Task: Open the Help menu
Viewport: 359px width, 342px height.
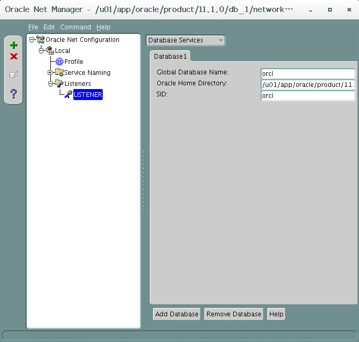Action: [103, 27]
